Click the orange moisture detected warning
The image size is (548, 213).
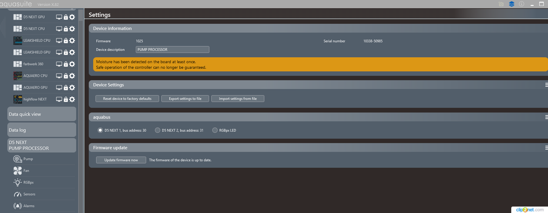(x=320, y=64)
